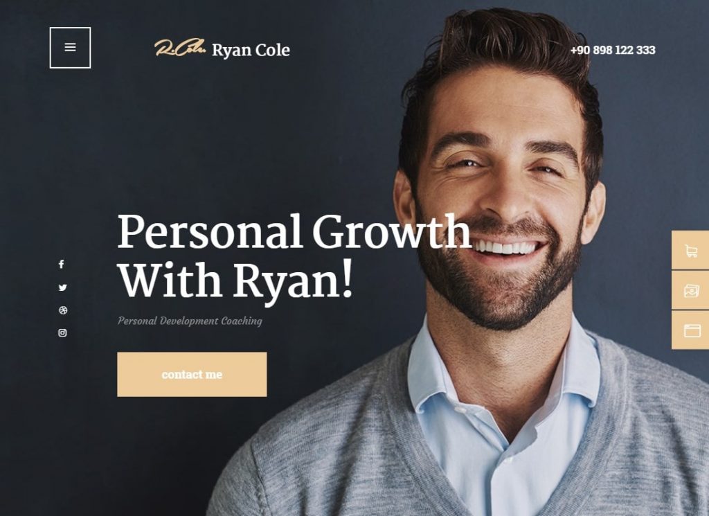709x516 pixels.
Task: Open the hamburger menu button
Action: [x=70, y=48]
